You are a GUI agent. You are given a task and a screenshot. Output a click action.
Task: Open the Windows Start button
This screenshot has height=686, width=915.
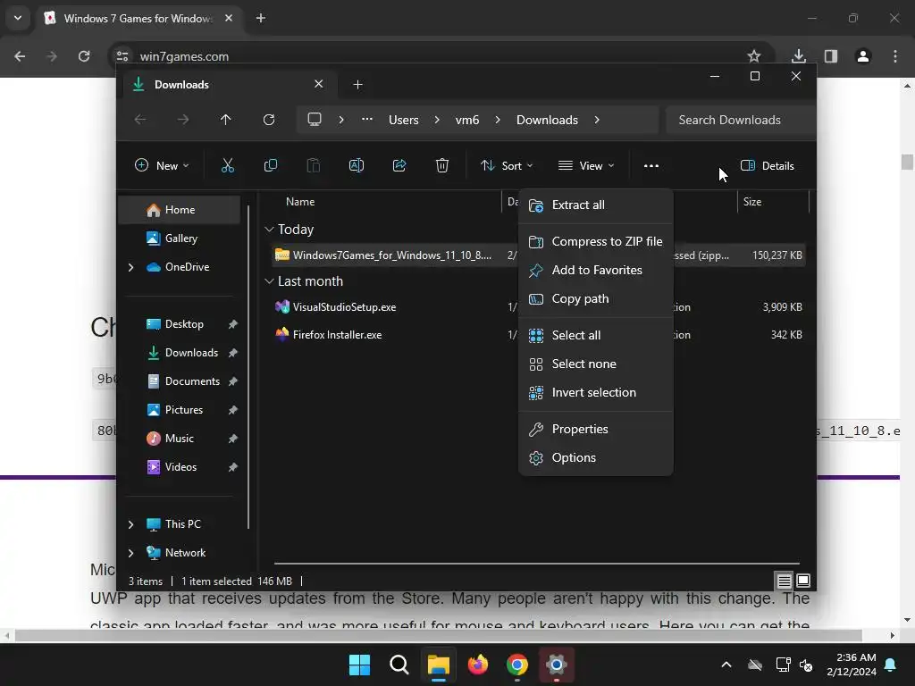click(x=359, y=665)
